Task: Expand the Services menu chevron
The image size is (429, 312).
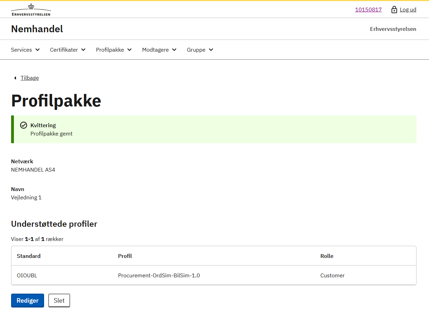Action: [37, 50]
